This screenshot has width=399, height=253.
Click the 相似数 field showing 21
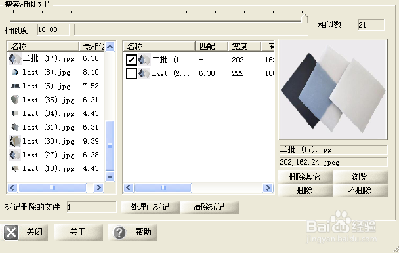click(x=371, y=25)
